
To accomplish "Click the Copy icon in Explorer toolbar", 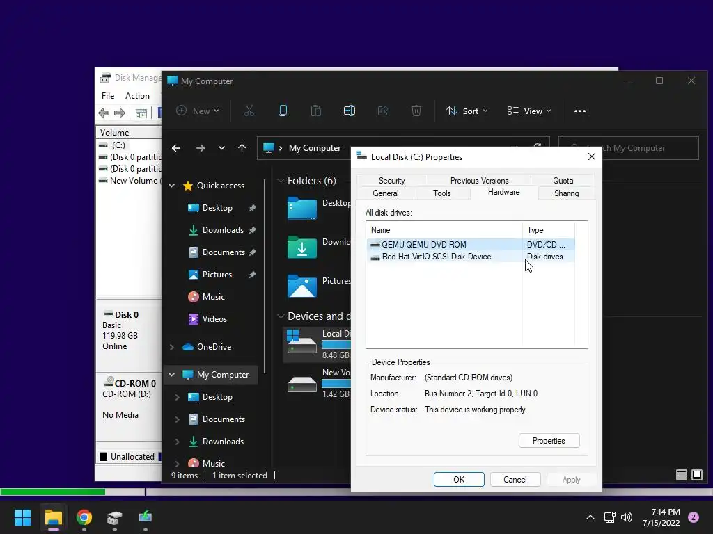I will 283,111.
